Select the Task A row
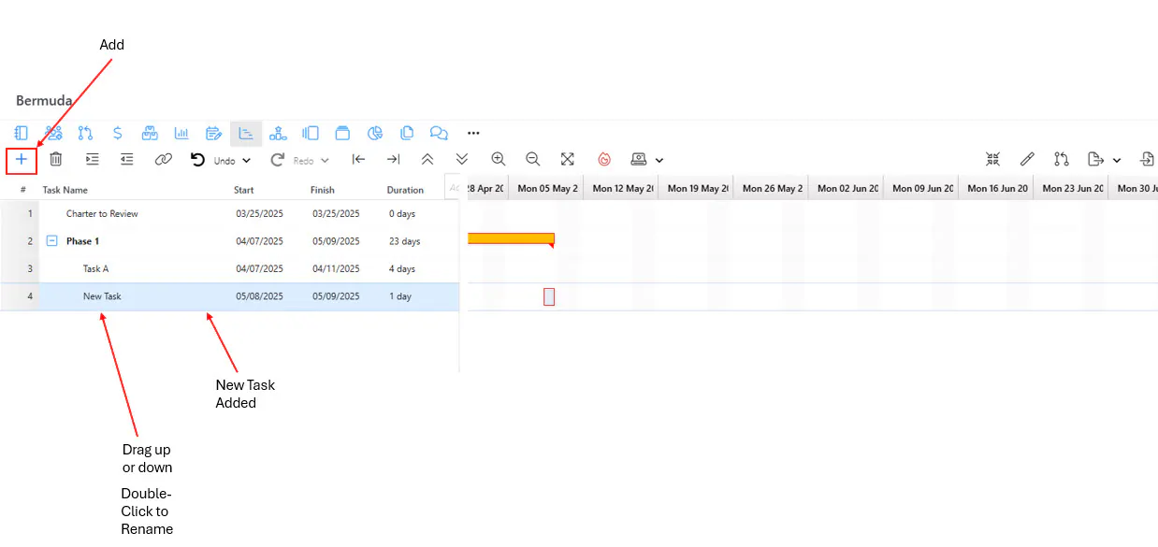The width and height of the screenshot is (1158, 547). (229, 269)
